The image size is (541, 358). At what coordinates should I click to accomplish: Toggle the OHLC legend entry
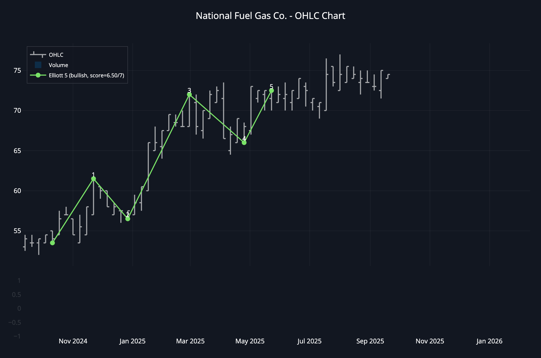[56, 55]
